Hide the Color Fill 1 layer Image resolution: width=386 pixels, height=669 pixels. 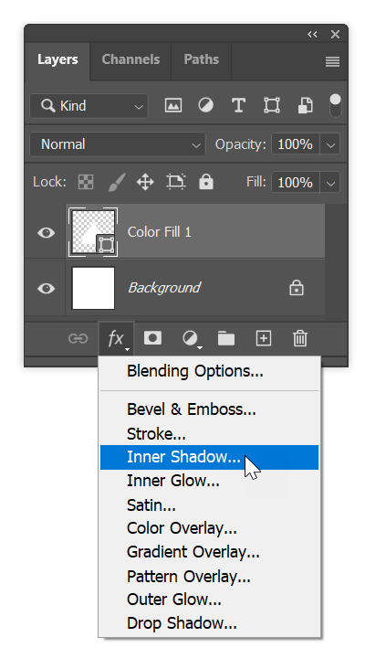tap(46, 232)
